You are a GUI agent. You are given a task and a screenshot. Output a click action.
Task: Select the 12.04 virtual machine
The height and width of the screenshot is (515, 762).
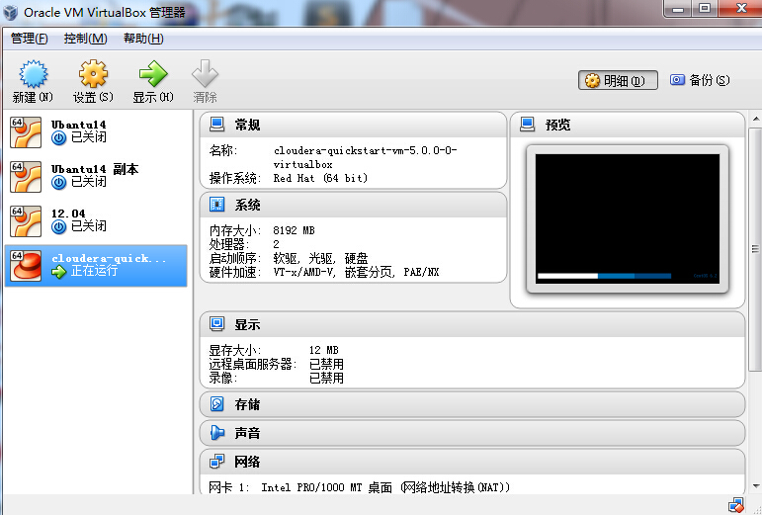(96, 221)
